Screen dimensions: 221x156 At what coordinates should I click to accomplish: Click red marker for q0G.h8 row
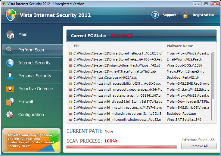tap(70, 114)
